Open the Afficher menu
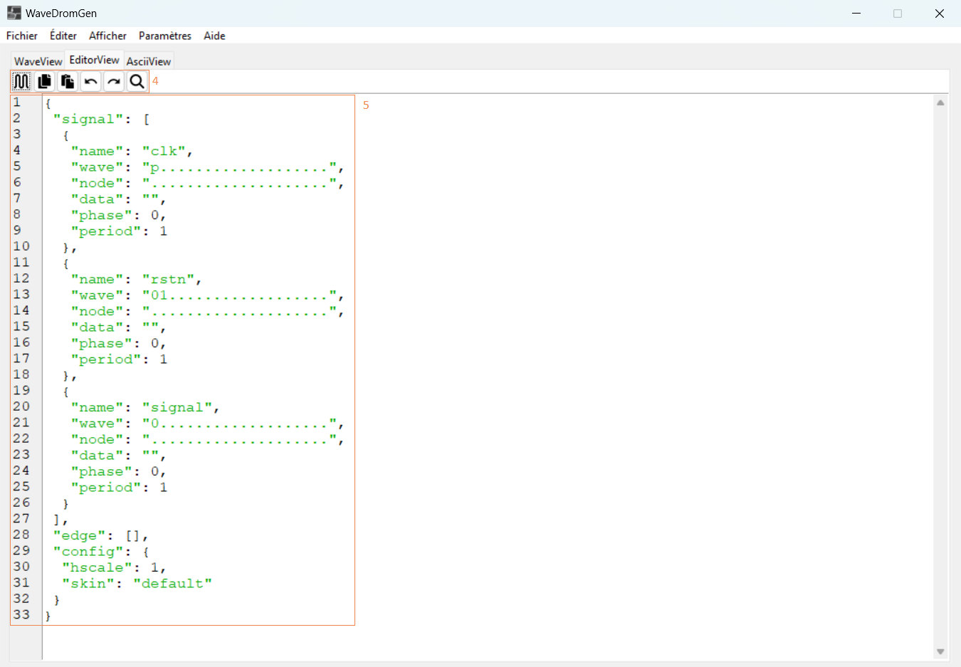 pyautogui.click(x=107, y=36)
